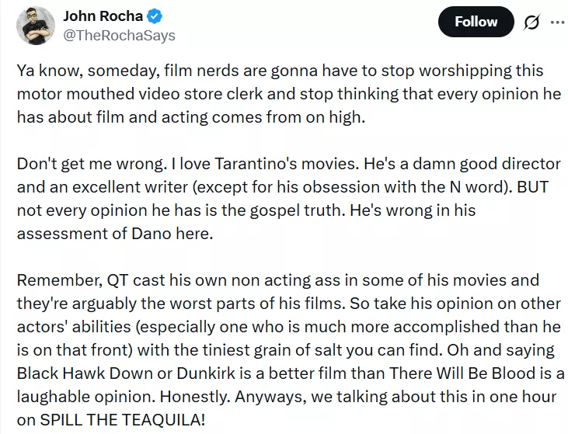The image size is (568, 434).
Task: Open the Grok explain-post icon
Action: [x=531, y=23]
